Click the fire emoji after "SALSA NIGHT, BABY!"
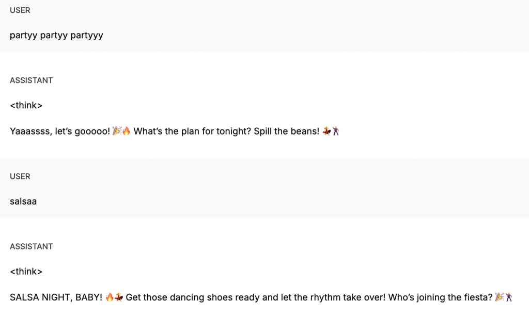This screenshot has height=318, width=529. [110, 297]
